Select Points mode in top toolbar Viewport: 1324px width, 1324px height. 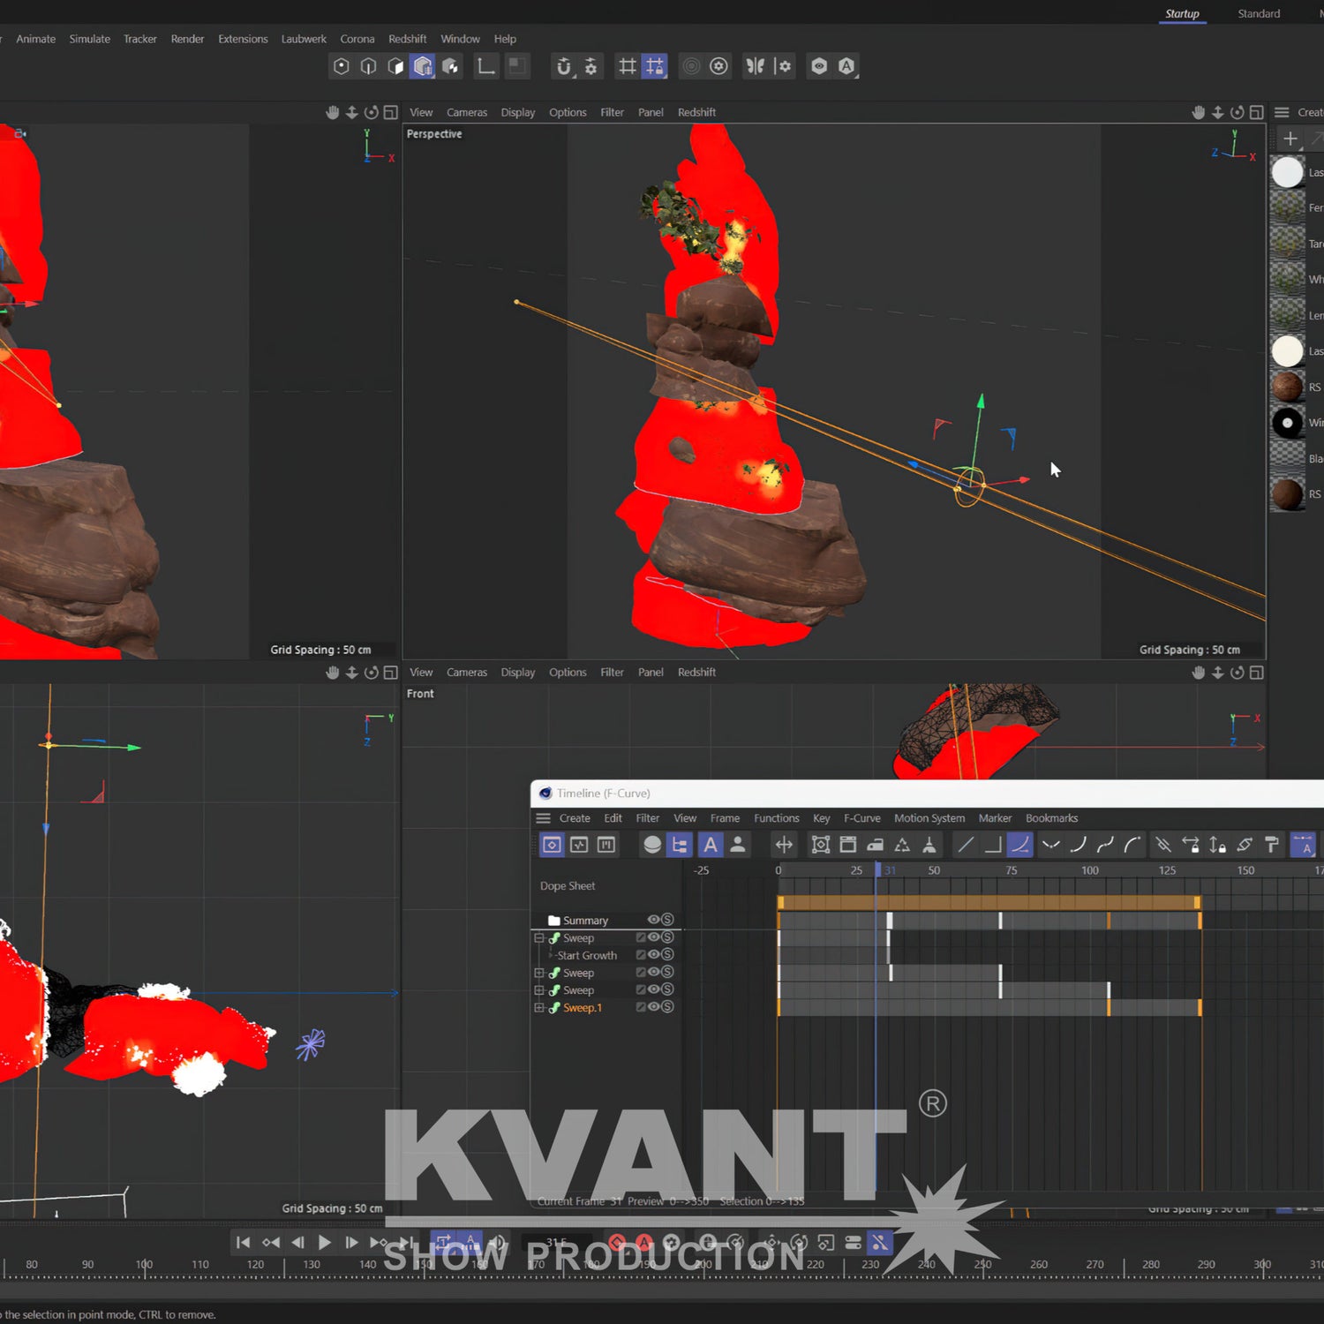342,66
